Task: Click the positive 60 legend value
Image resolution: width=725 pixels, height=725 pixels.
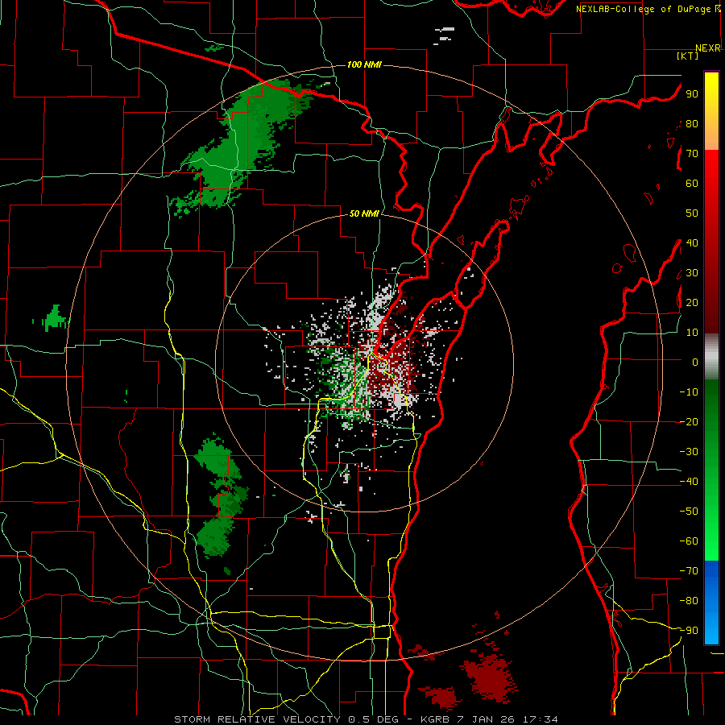Action: [x=692, y=184]
